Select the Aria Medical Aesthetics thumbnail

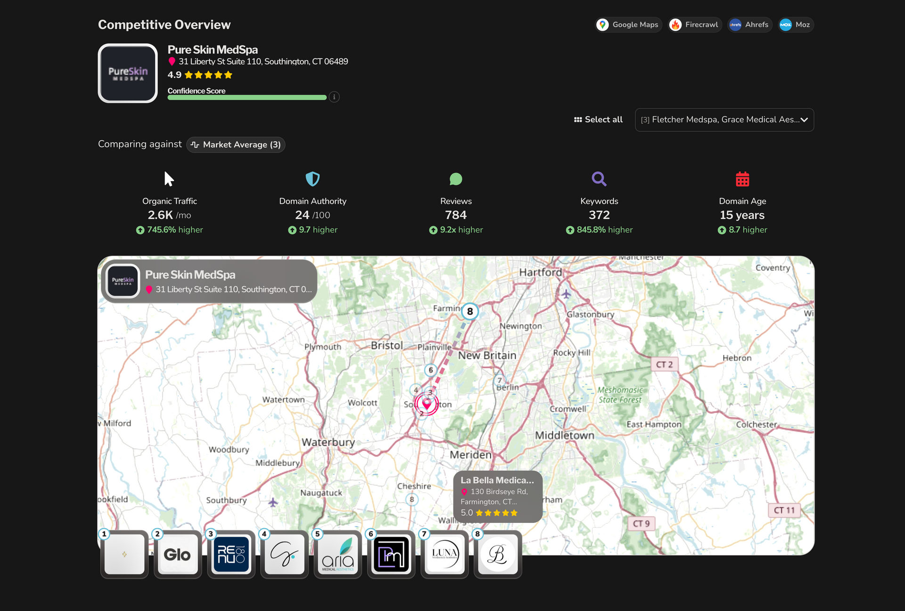click(x=337, y=554)
